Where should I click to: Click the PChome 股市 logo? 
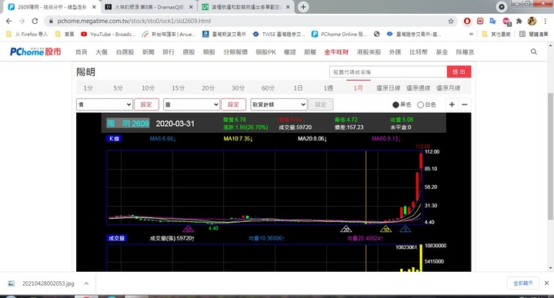click(35, 51)
